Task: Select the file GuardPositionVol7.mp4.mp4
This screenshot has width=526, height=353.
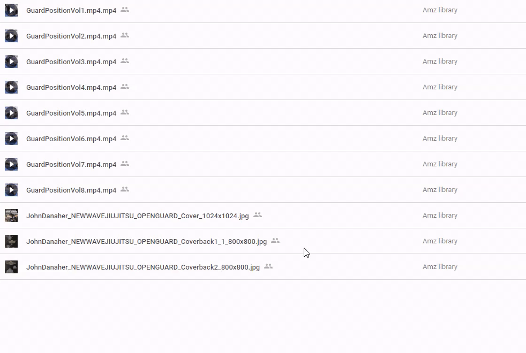Action: pyautogui.click(x=71, y=165)
